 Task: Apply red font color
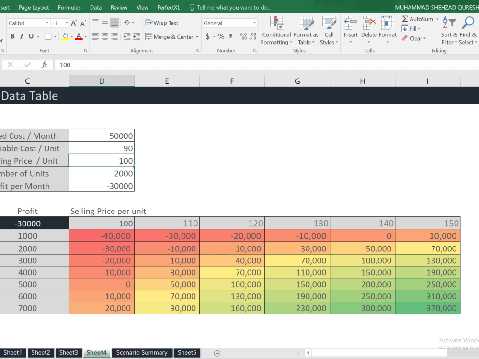tap(79, 36)
